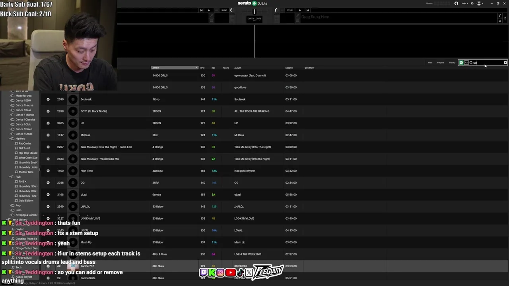Screen dimensions: 509x286
Task: Select the Mellow Bars playlist
Action: 26,172
